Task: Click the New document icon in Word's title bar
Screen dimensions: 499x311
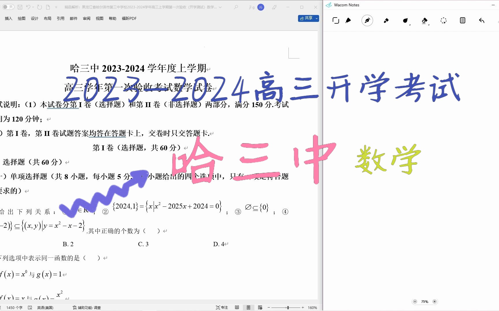Action: click(x=48, y=7)
